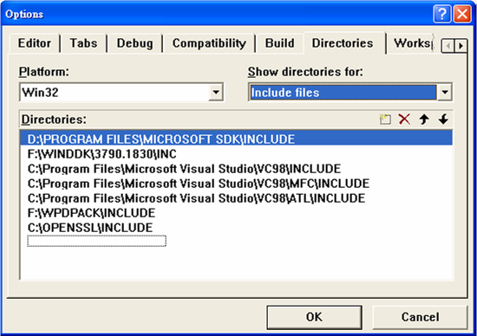This screenshot has width=477, height=336.
Task: Open the Platform dropdown arrow
Action: click(x=216, y=92)
